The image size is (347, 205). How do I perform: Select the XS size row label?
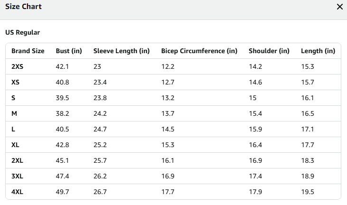point(15,82)
